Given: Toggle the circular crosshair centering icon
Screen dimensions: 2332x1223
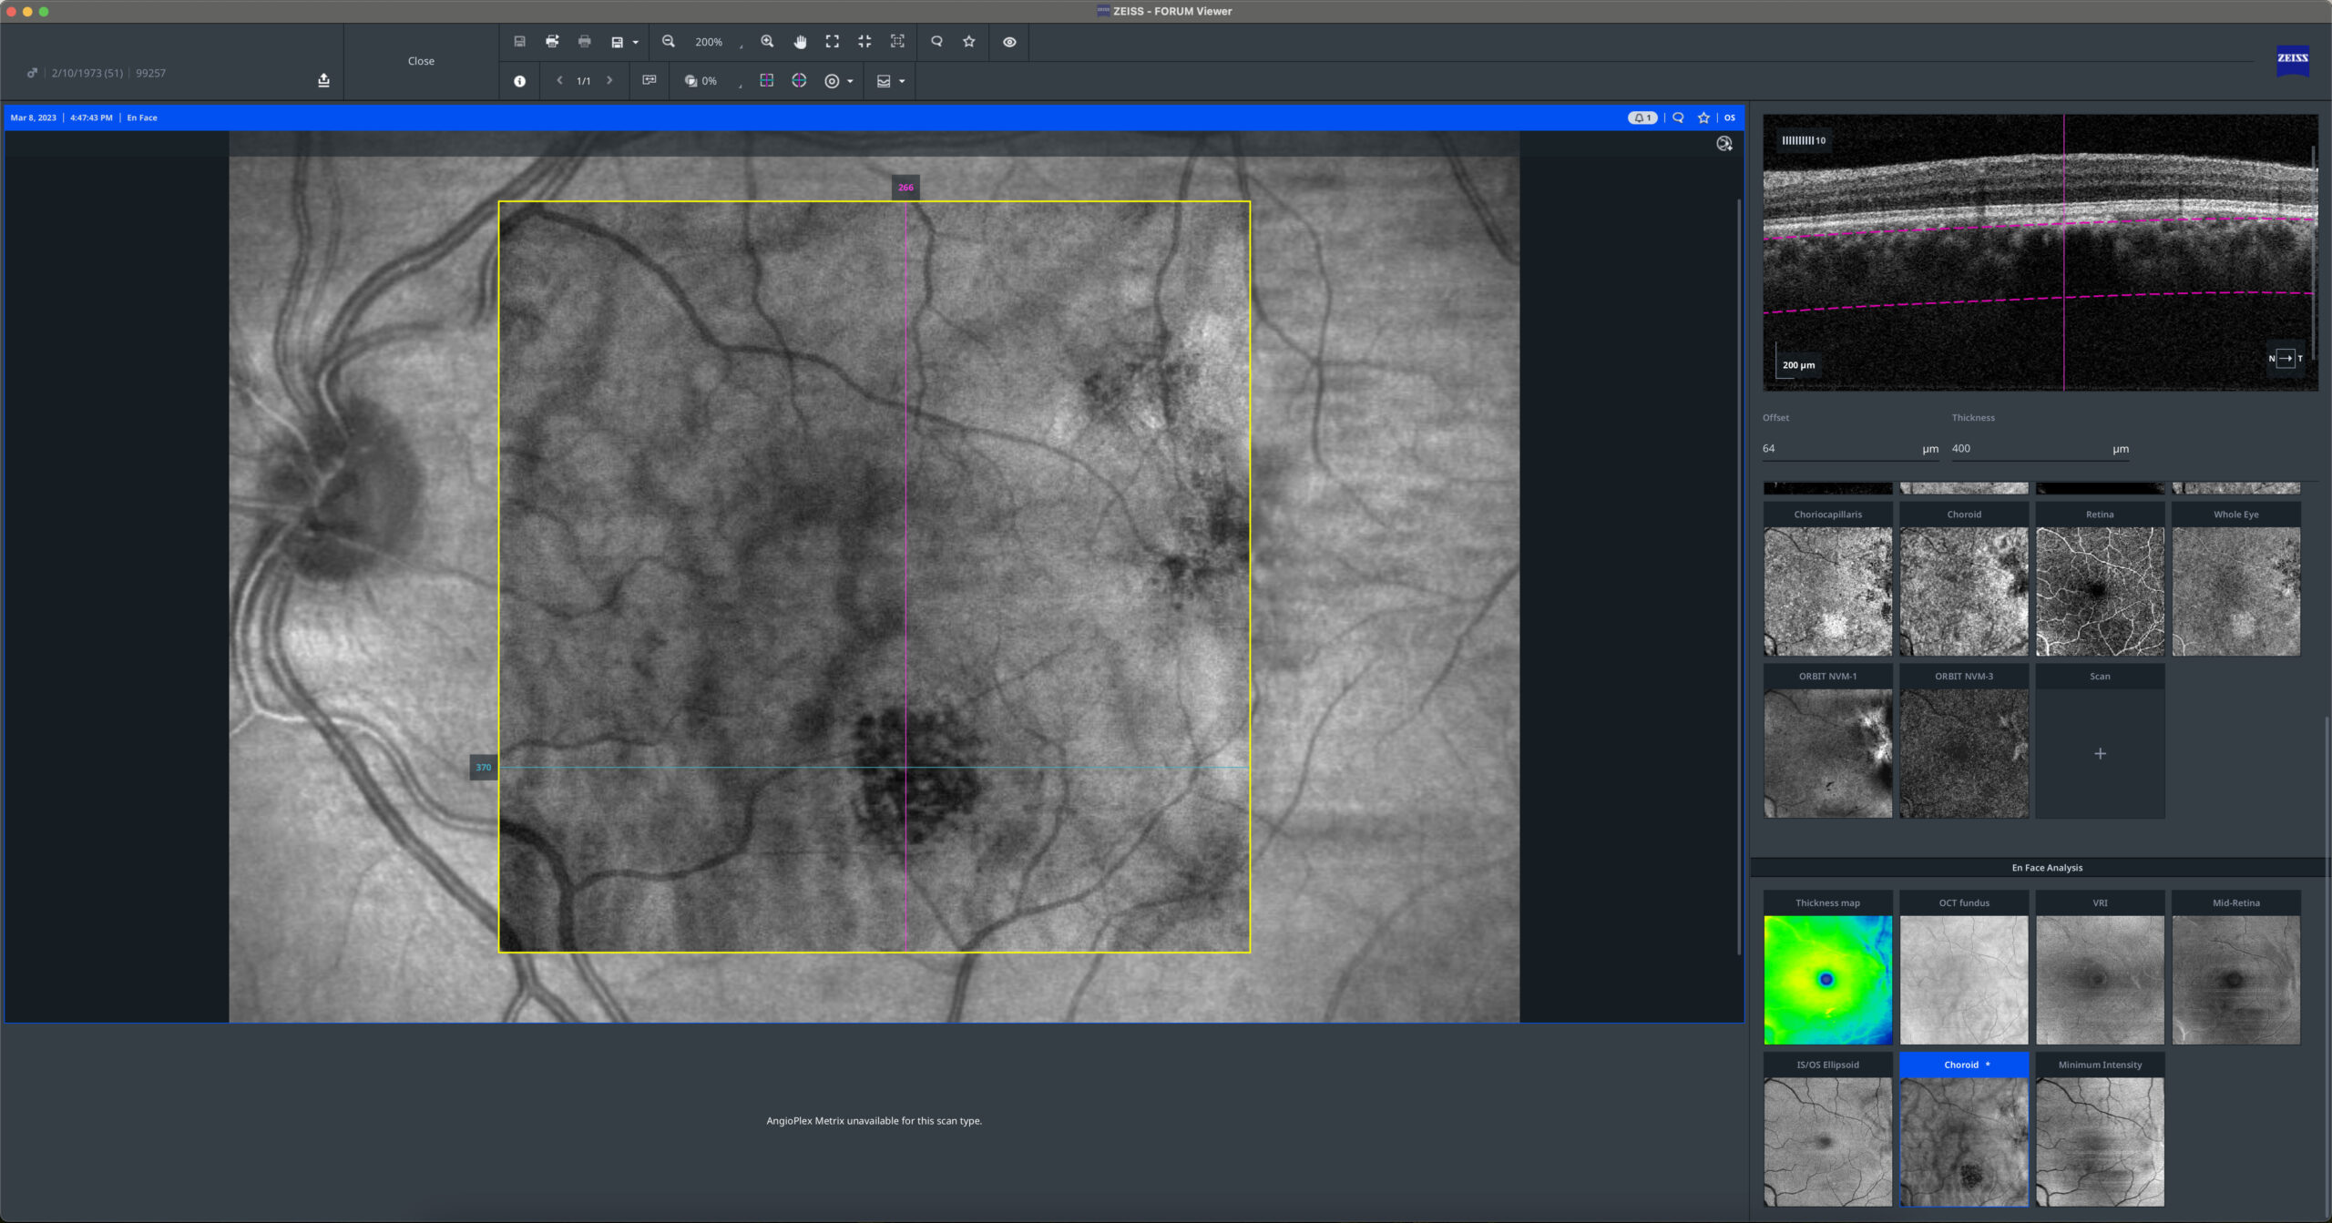Looking at the screenshot, I should point(799,81).
